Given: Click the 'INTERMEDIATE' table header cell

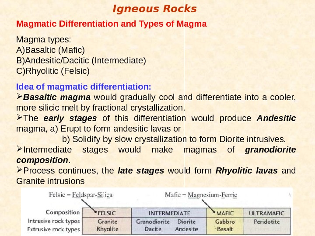Looking at the screenshot, I should tap(169, 213).
